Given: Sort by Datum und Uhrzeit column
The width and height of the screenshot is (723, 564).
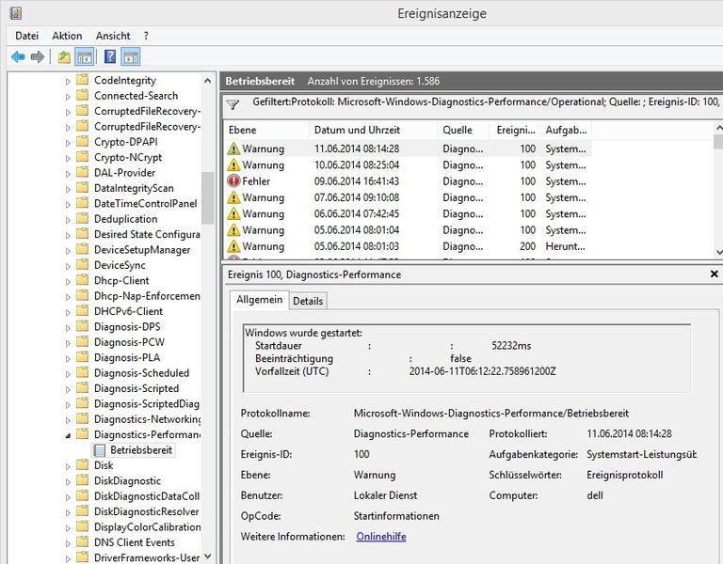Looking at the screenshot, I should (373, 130).
